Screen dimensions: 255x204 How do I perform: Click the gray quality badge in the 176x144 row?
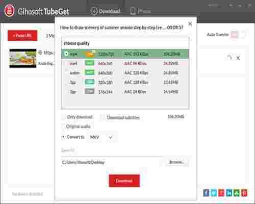(x=90, y=91)
